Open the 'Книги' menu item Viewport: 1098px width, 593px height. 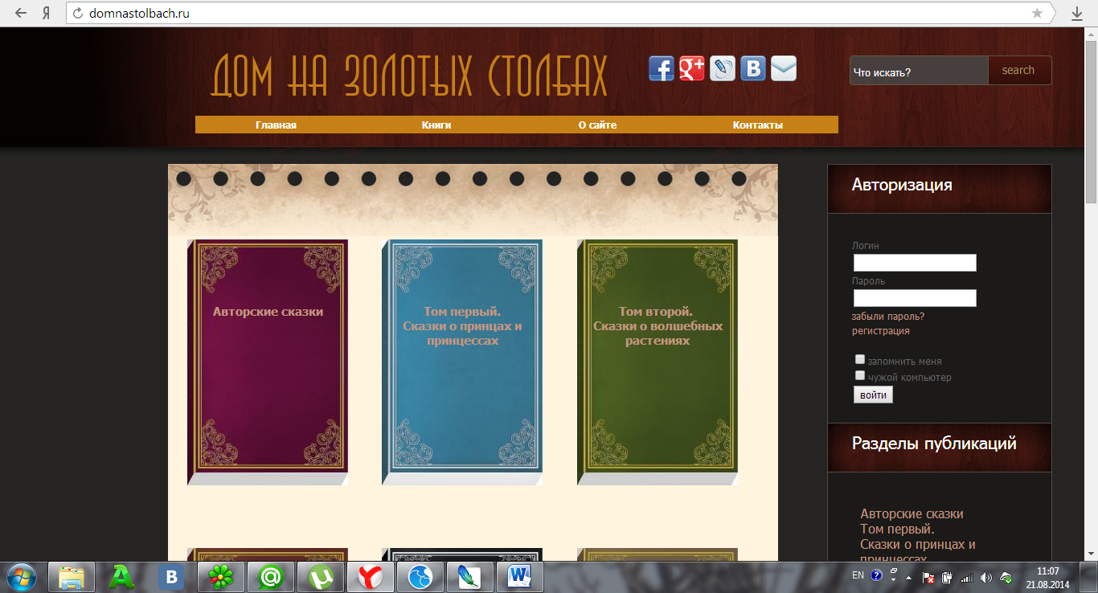click(436, 125)
